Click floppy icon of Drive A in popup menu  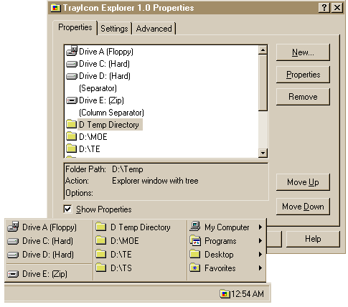[13, 227]
